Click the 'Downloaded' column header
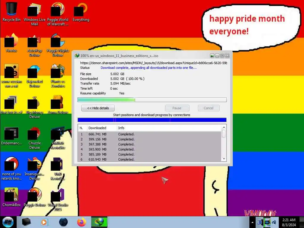 [x=102, y=128]
